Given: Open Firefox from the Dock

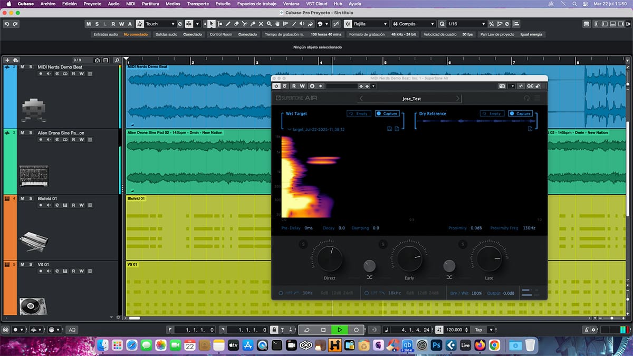Looking at the screenshot, I should click(480, 345).
